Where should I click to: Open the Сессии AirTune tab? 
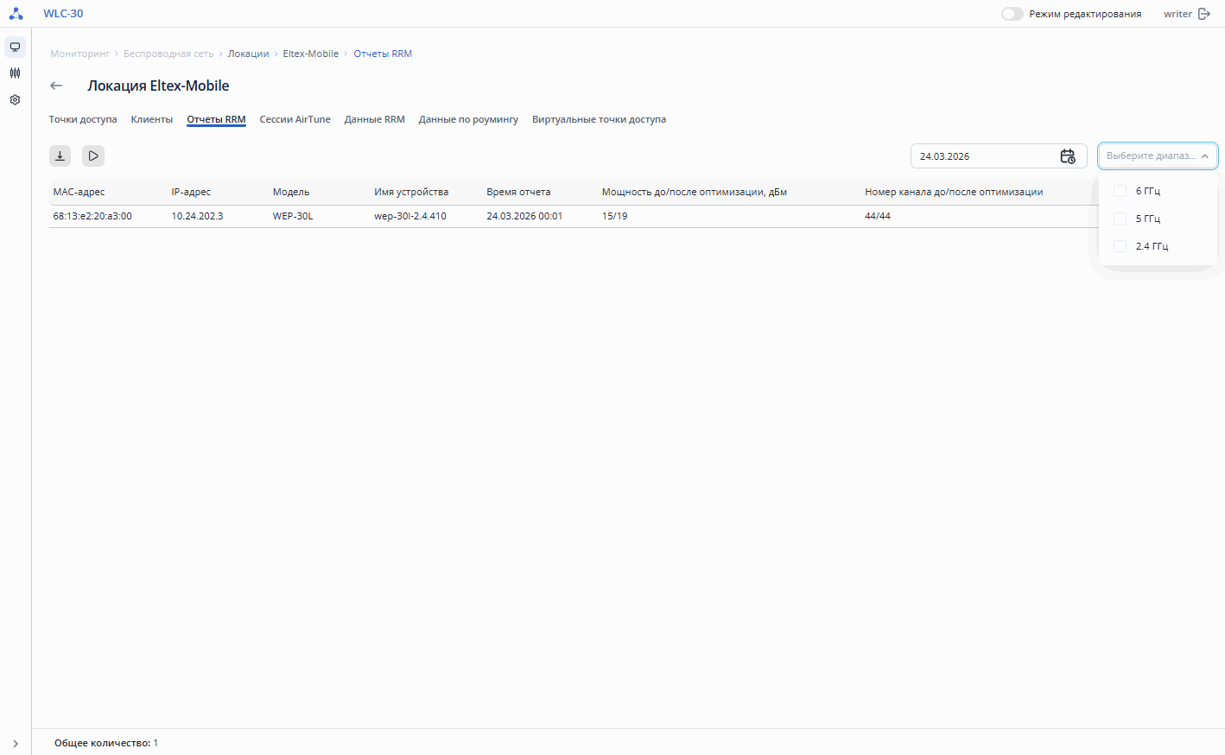295,119
